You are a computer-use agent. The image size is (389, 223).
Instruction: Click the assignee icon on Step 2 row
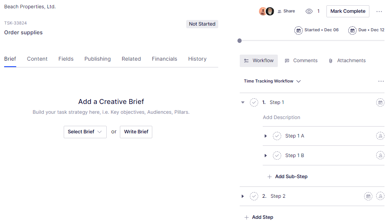pos(380,196)
